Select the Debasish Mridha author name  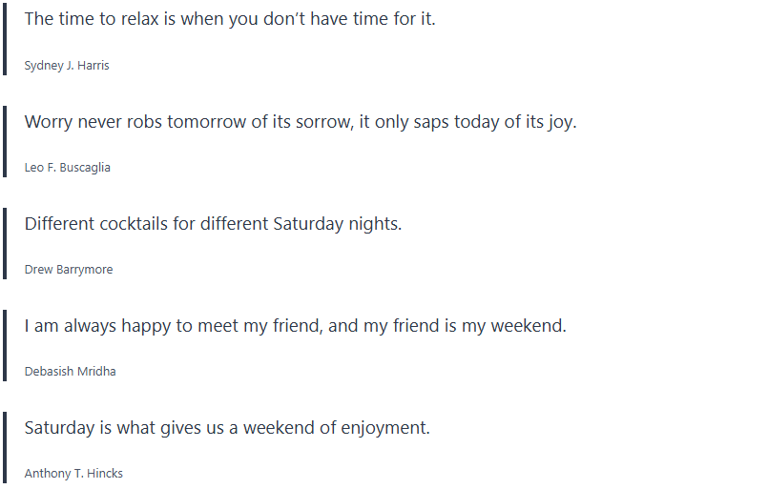click(x=71, y=372)
